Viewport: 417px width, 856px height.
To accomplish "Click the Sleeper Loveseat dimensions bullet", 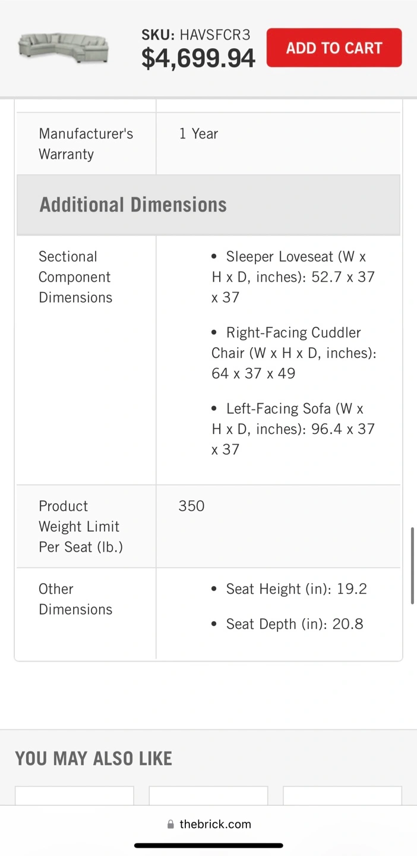I will 293,277.
